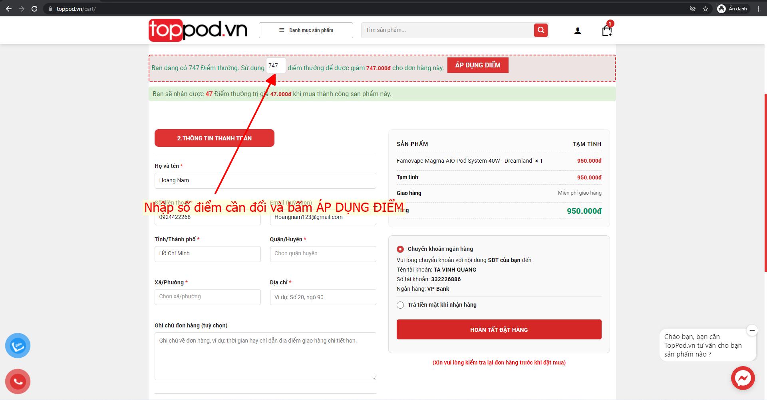Reload the page with the refresh icon
This screenshot has width=767, height=400.
tap(34, 8)
